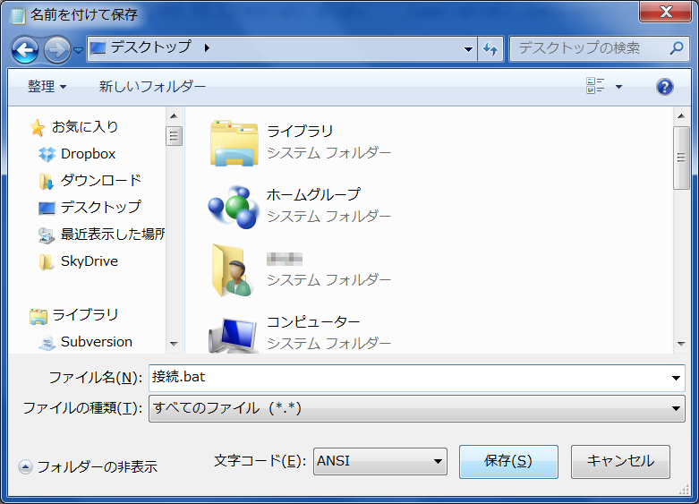Image resolution: width=699 pixels, height=504 pixels.
Task: Click 新しいフォルダー in the toolbar
Action: (x=152, y=87)
